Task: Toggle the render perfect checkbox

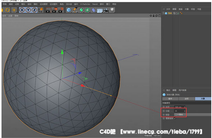Action: point(175,118)
